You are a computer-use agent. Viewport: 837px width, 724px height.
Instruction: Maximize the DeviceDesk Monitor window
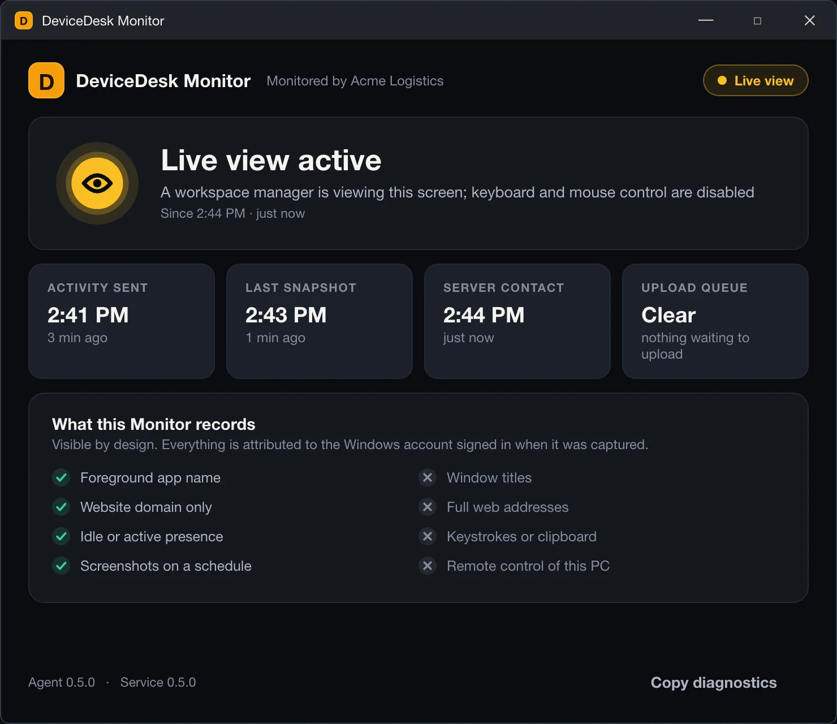tap(757, 20)
